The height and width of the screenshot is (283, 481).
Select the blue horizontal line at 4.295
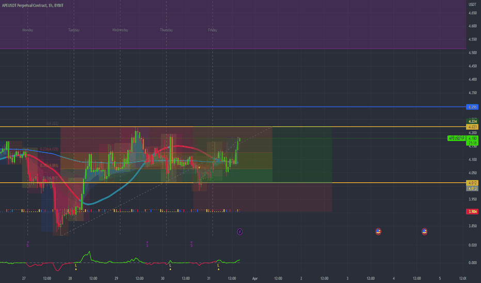pyautogui.click(x=233, y=107)
